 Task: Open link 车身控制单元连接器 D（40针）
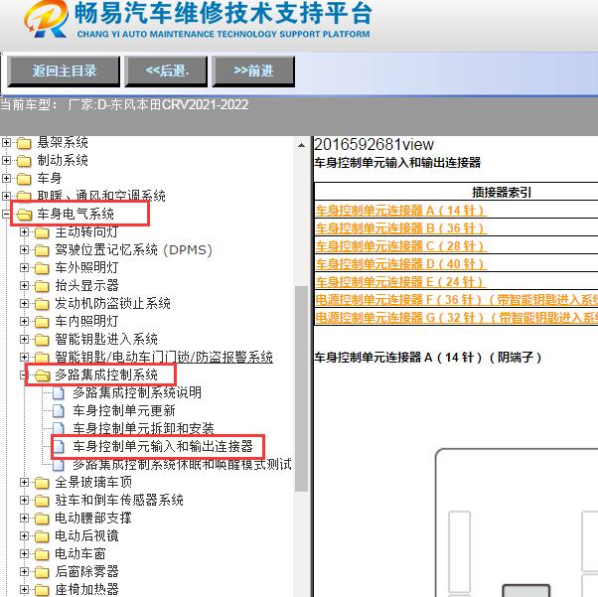pos(400,264)
